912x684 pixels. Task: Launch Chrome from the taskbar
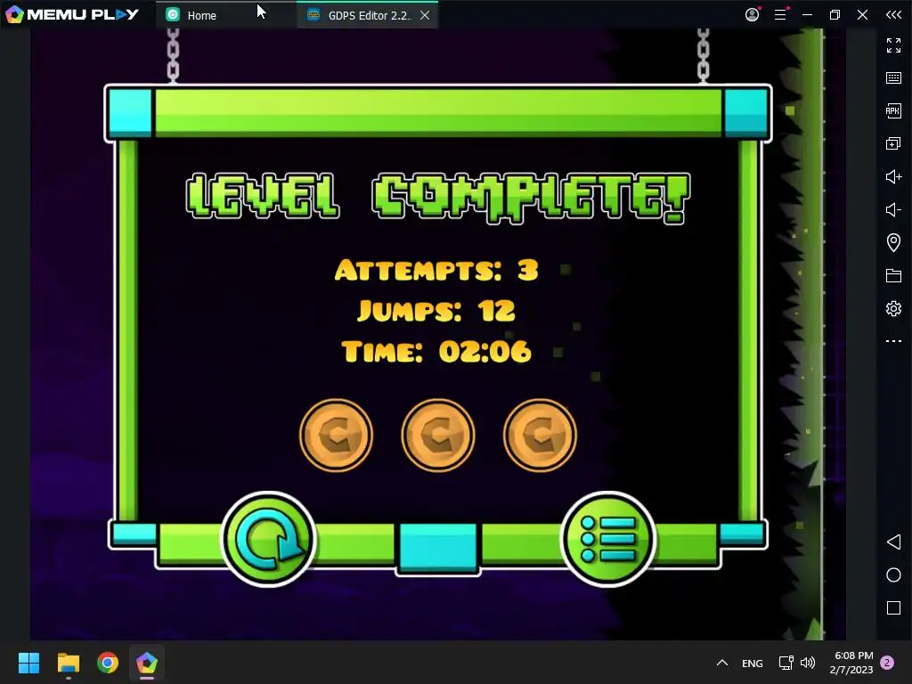(x=108, y=663)
